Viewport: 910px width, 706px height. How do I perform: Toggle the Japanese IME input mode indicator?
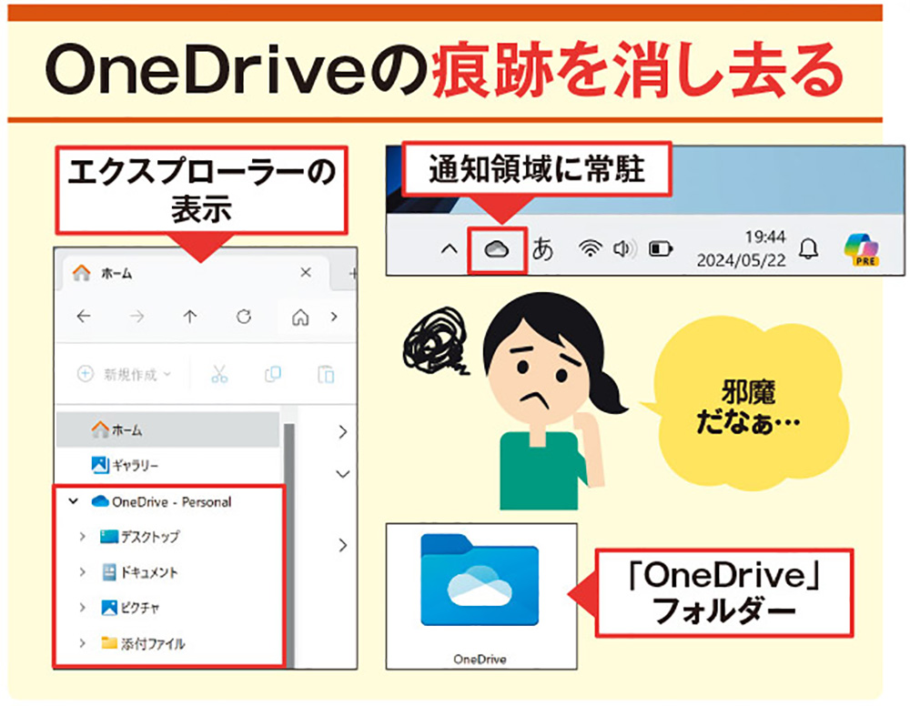click(x=543, y=247)
